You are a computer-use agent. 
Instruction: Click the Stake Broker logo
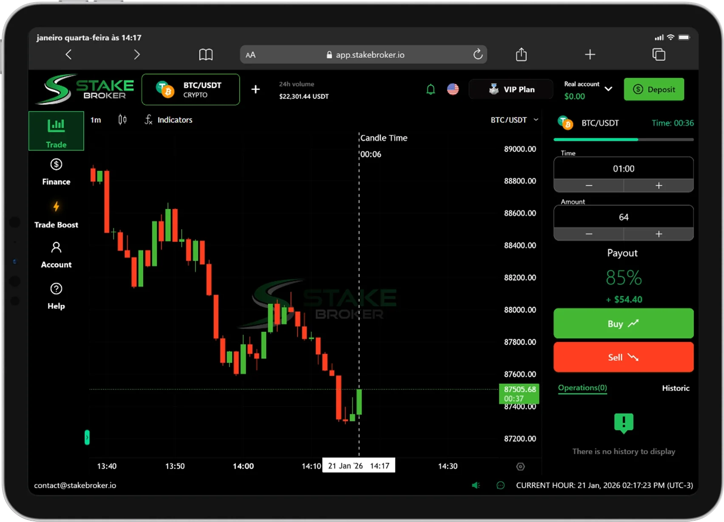[85, 89]
